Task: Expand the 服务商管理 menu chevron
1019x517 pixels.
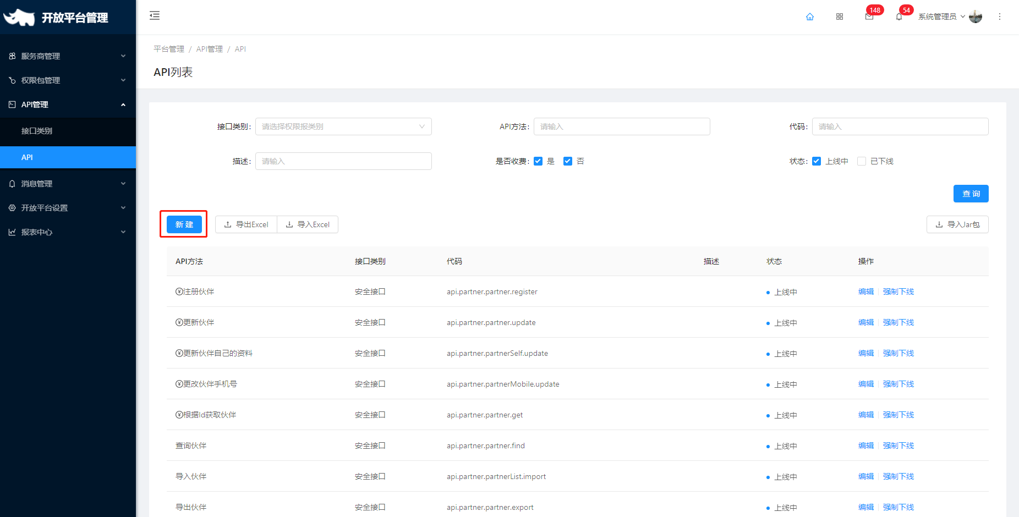Action: point(123,56)
